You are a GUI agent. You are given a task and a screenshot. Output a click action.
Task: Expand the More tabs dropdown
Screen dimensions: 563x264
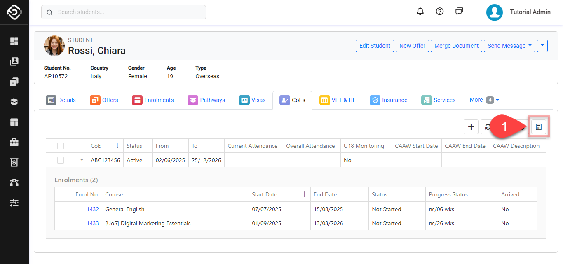tap(484, 100)
